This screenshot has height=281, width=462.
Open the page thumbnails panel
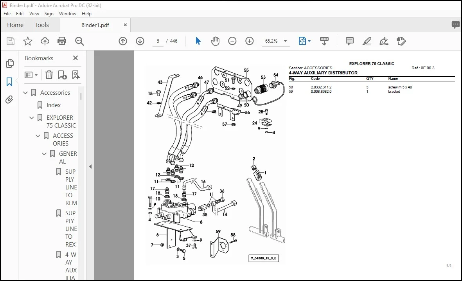coord(10,63)
